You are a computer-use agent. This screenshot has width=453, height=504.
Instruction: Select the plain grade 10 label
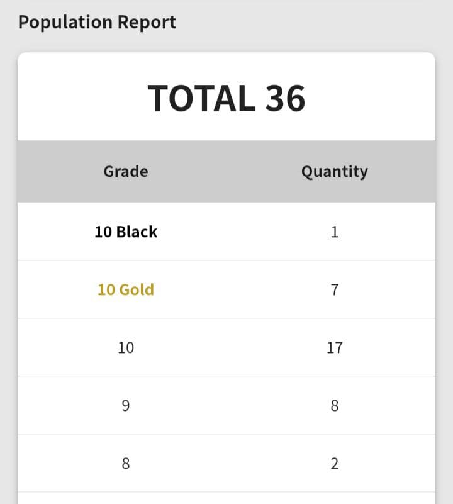click(126, 347)
